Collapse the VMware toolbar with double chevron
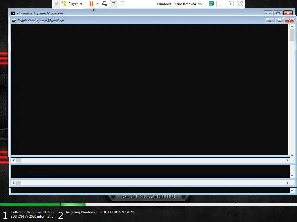 click(200, 4)
